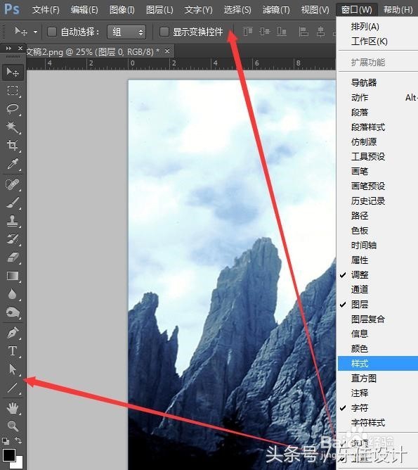Enable the 显示变换控件 checkbox
418x470 pixels.
coord(164,32)
